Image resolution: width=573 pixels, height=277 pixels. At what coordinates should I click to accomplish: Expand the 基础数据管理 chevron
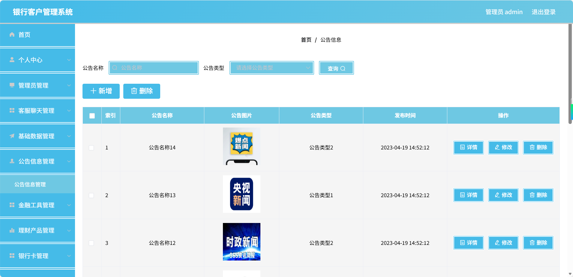click(69, 136)
